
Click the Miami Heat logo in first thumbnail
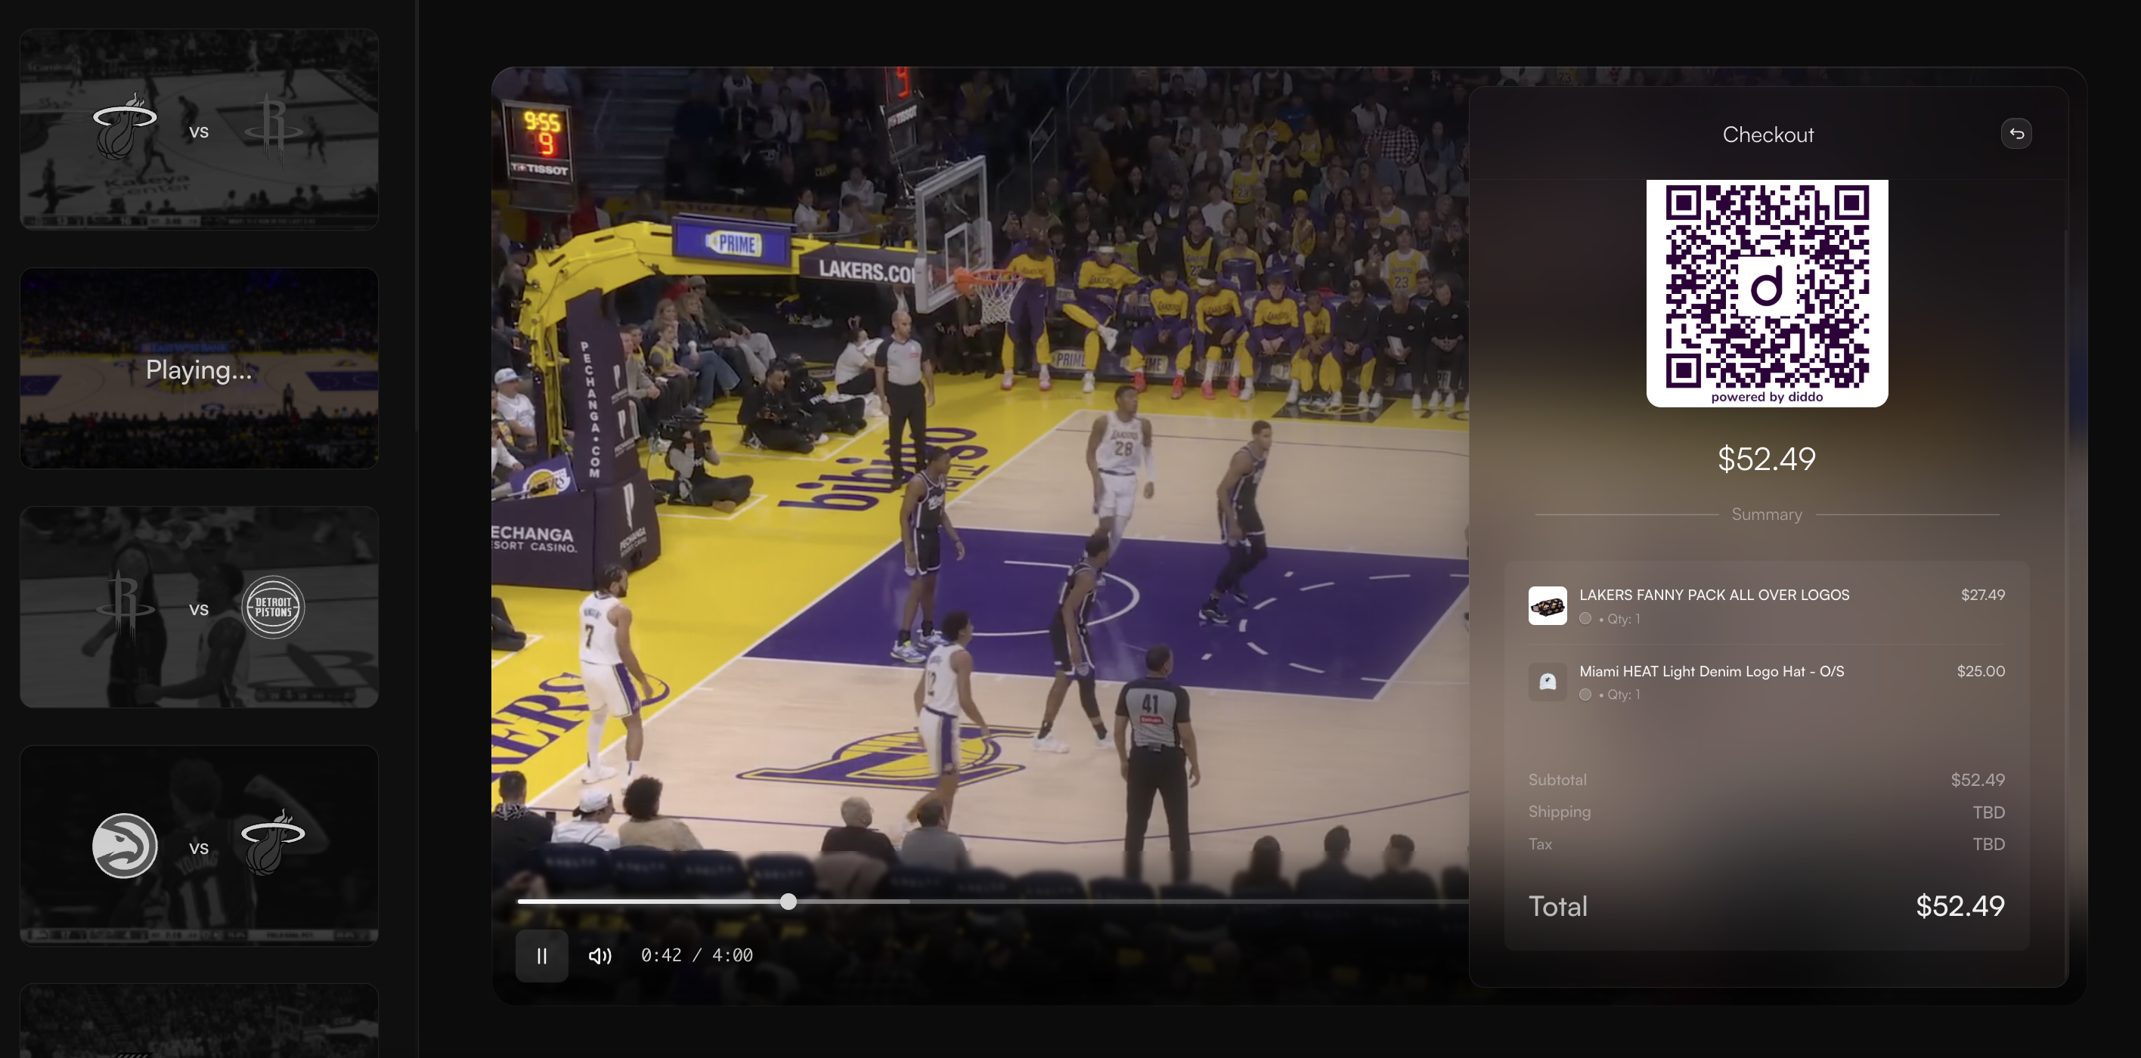(x=125, y=128)
